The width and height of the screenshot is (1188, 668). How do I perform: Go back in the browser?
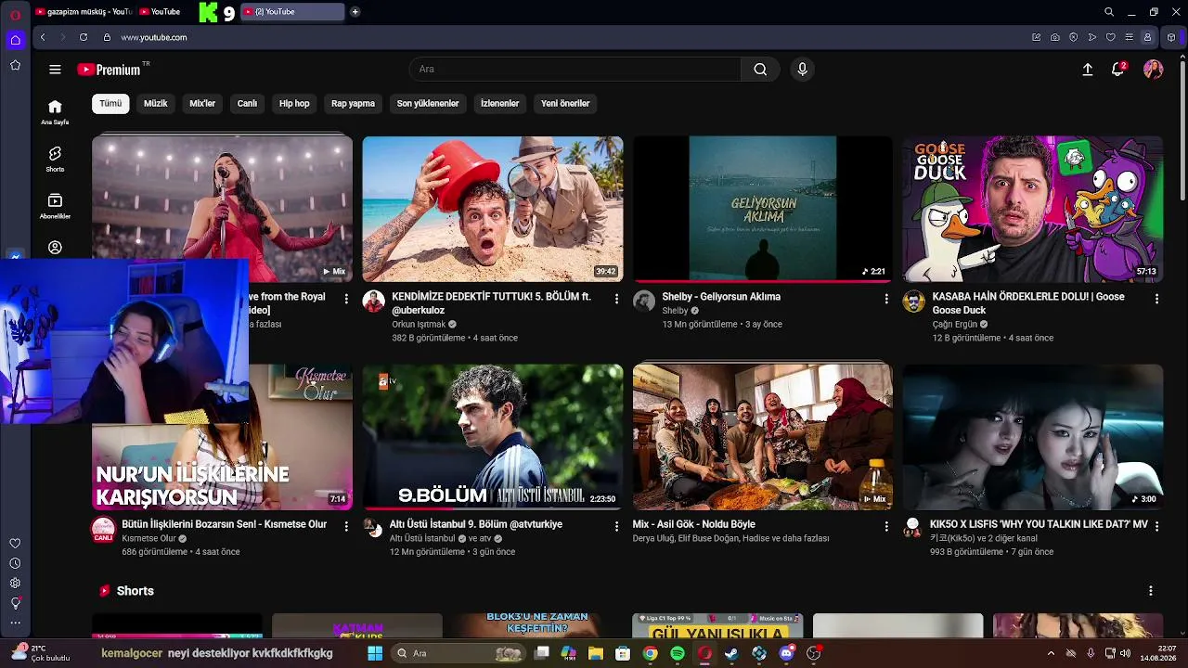point(43,37)
